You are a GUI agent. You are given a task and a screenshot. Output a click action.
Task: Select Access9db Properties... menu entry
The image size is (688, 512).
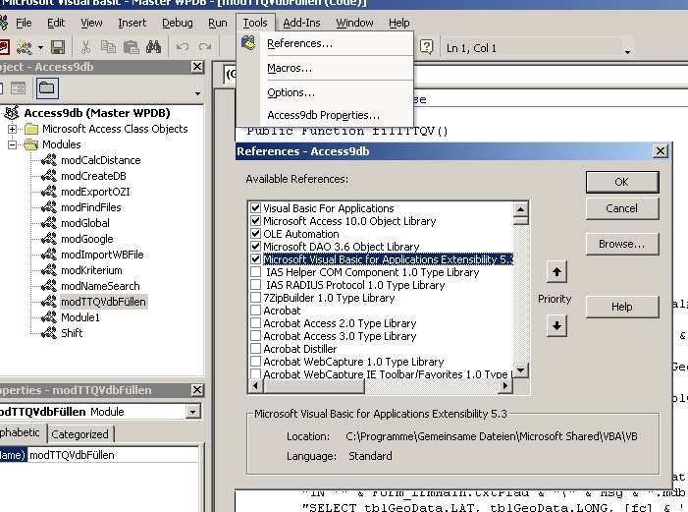323,115
